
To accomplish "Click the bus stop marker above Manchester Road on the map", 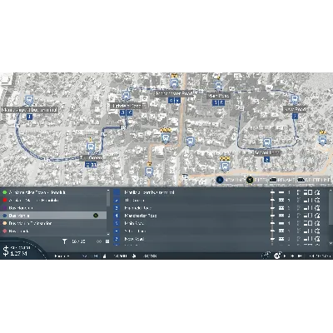I will [174, 83].
